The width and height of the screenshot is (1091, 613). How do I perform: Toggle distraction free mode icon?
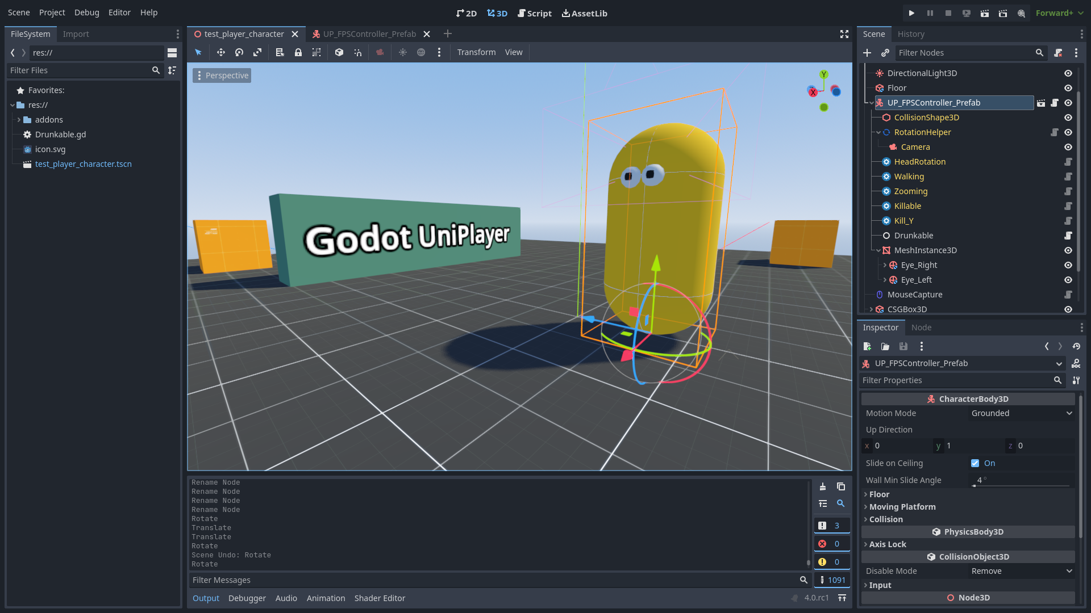844,34
